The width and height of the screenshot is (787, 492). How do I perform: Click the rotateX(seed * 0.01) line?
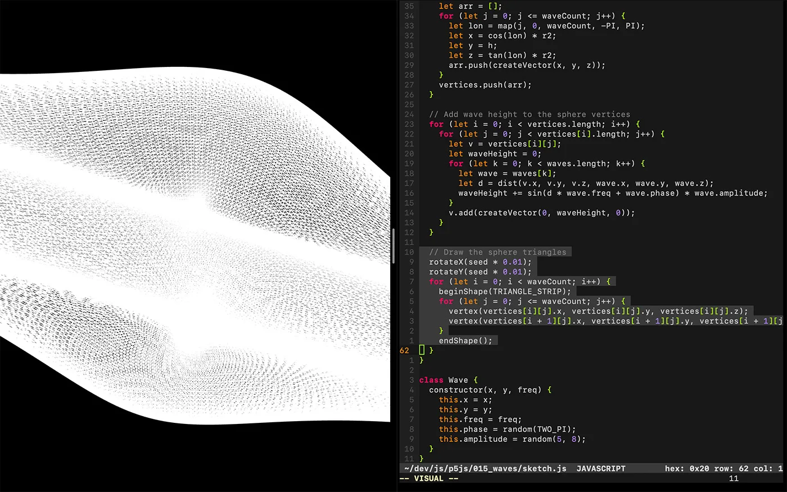pyautogui.click(x=480, y=262)
